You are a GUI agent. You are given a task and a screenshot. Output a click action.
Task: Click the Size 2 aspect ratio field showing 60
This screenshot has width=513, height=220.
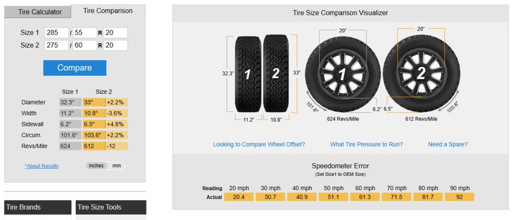click(85, 45)
